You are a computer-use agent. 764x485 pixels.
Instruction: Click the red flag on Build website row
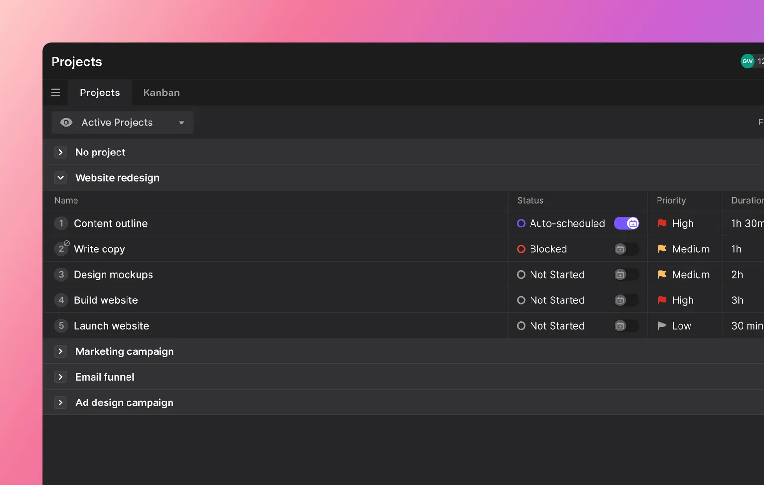(x=662, y=300)
